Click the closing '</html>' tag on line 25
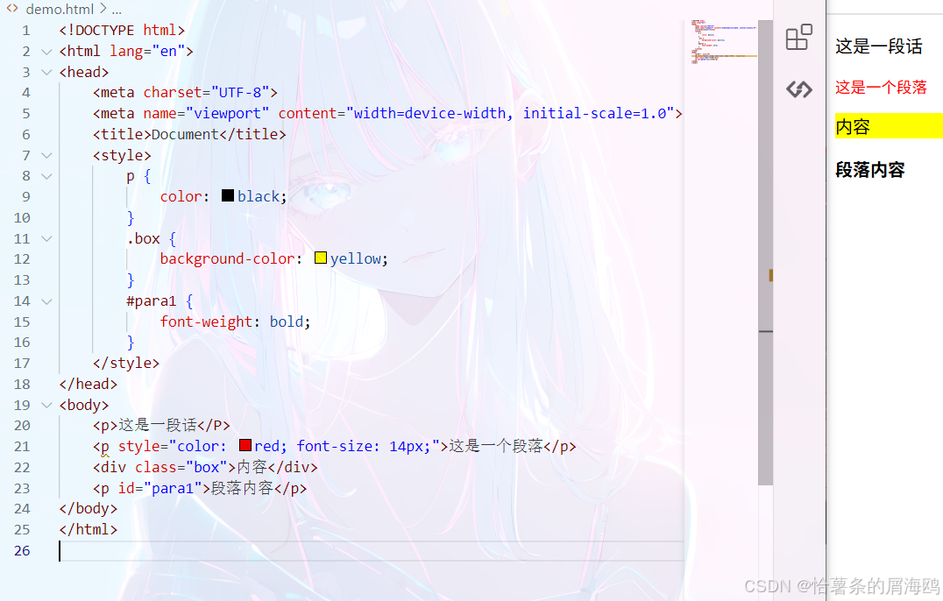This screenshot has height=601, width=943. 89,530
